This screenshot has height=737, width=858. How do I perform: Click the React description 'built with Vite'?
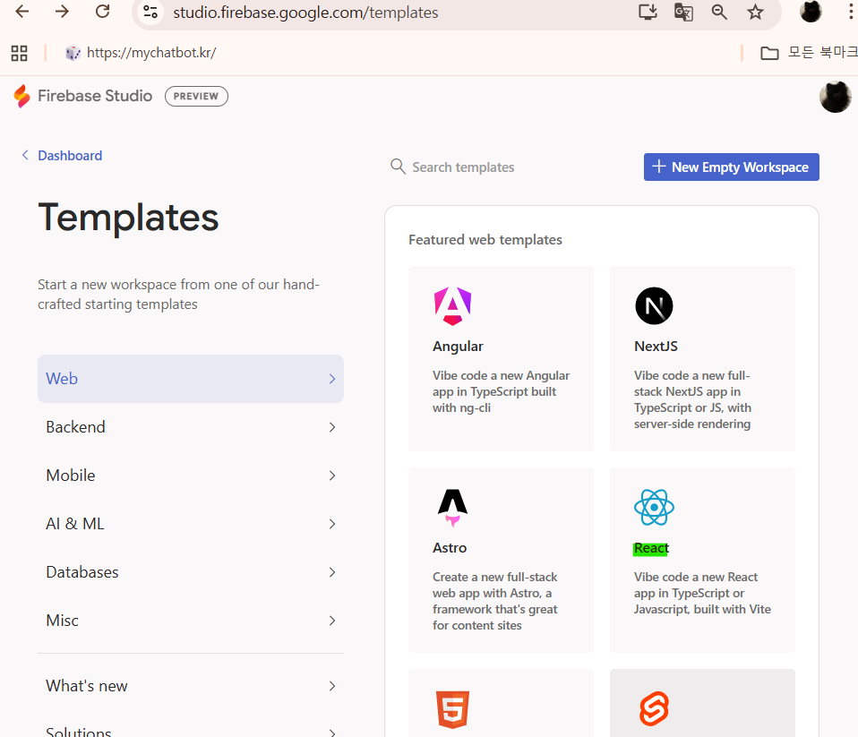click(732, 609)
